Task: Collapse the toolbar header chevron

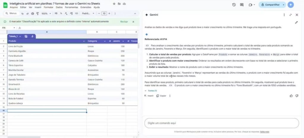Action: click(135, 14)
